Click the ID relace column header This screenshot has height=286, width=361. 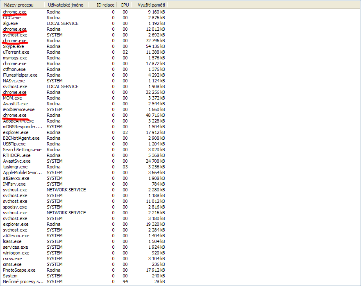point(105,5)
